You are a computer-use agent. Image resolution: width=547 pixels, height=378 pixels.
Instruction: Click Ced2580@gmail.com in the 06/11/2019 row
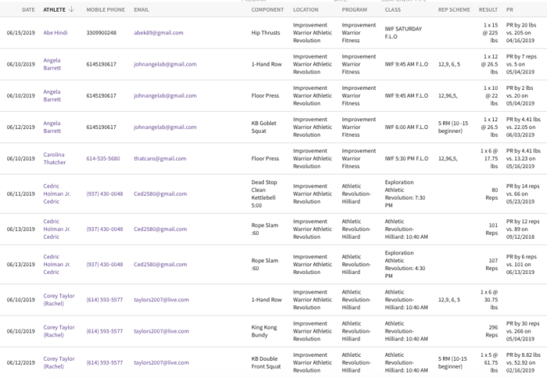[160, 194]
